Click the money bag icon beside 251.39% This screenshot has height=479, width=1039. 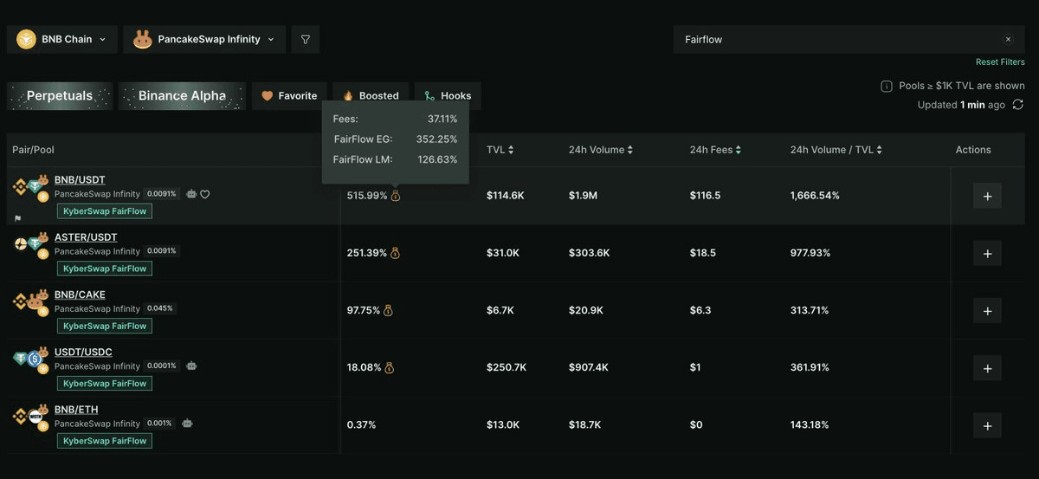[395, 253]
